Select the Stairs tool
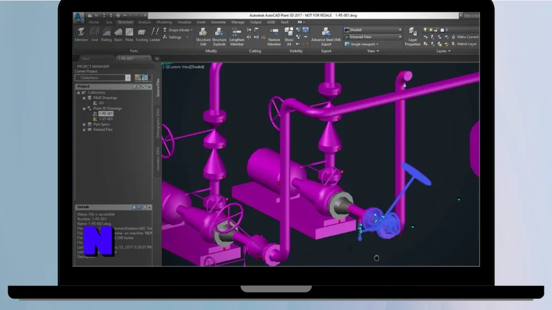Viewport: 552px width, 310px height. click(118, 34)
